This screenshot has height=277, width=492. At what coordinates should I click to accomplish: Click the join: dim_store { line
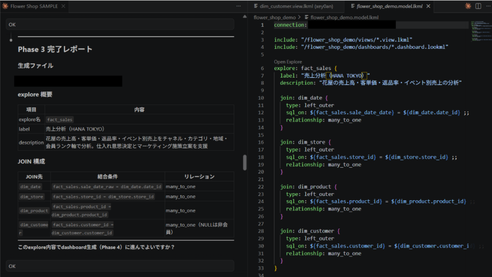306,142
